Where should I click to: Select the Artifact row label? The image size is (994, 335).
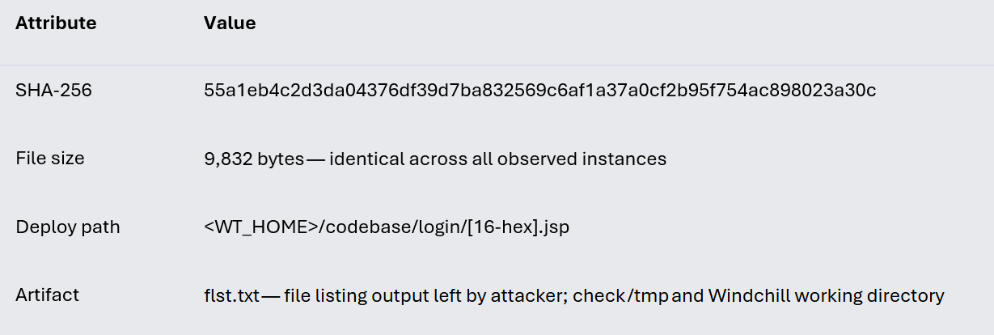pos(48,295)
